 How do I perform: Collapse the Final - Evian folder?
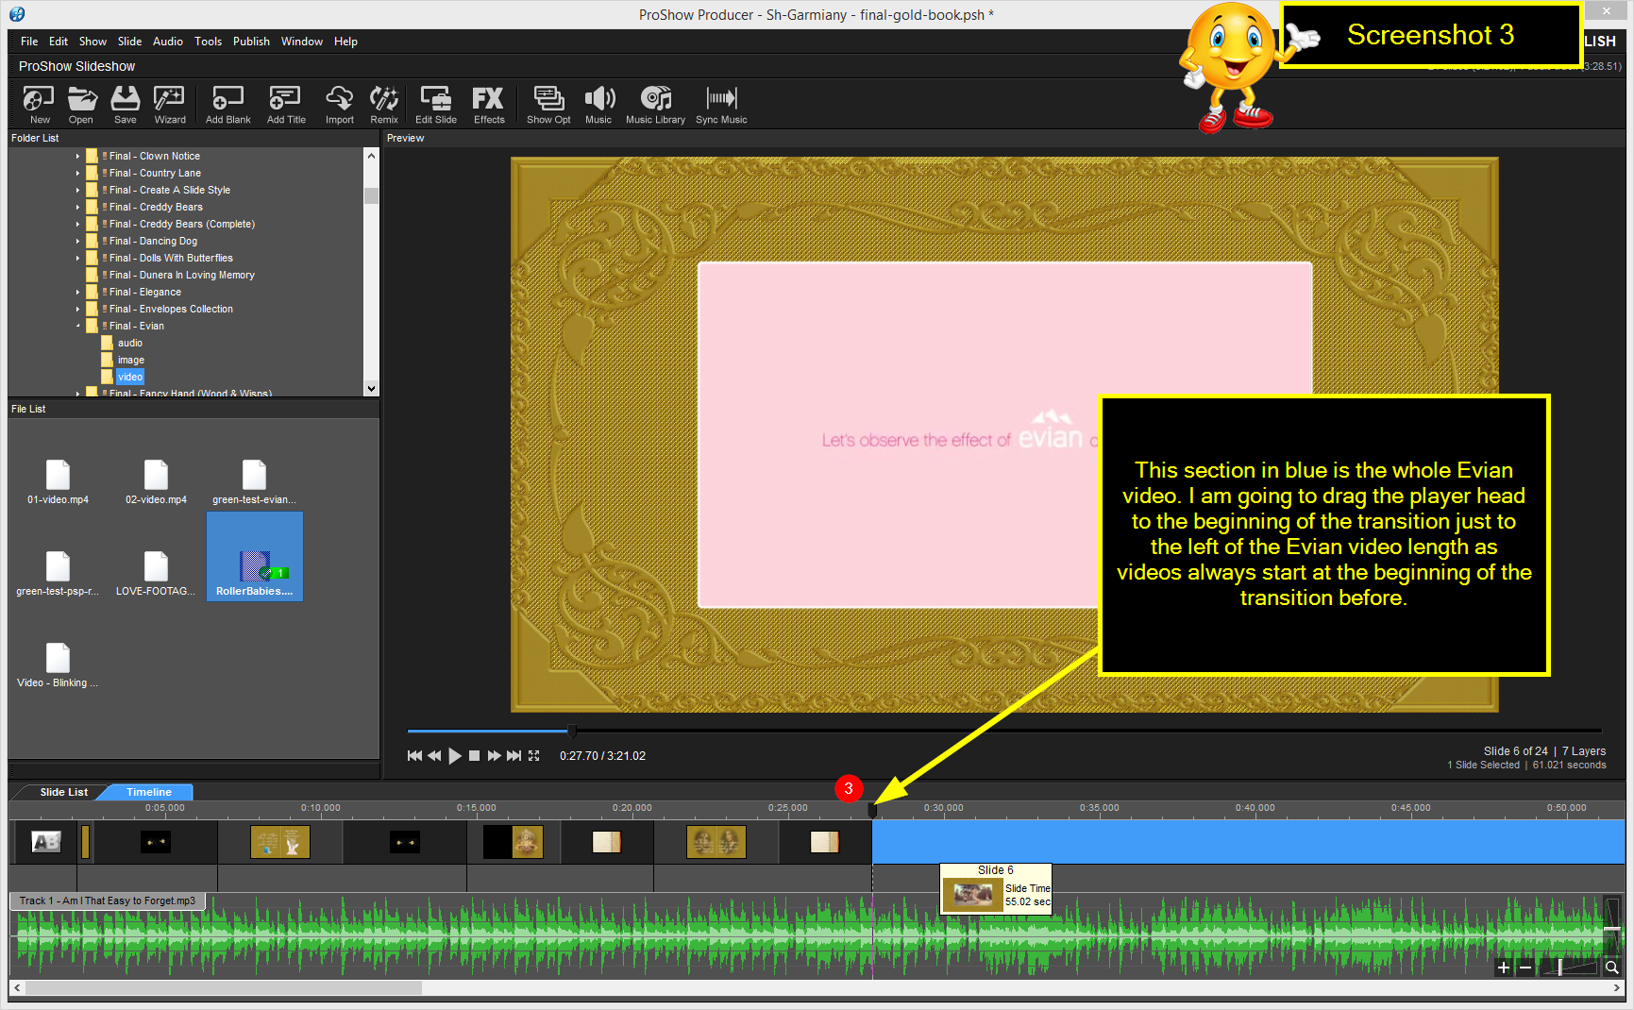pos(77,327)
